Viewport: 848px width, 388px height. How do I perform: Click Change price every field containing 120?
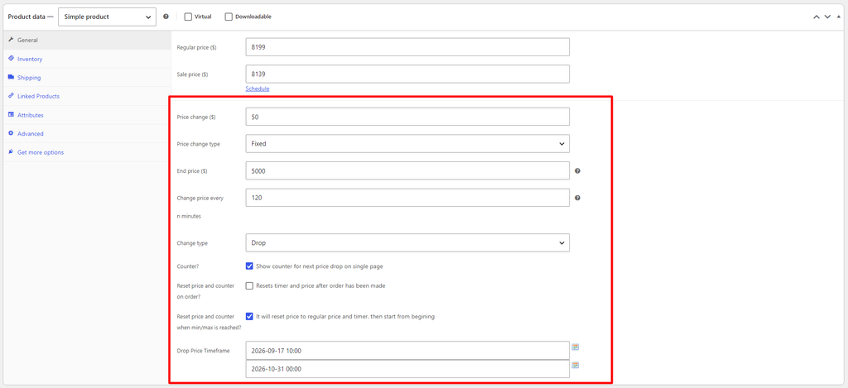click(407, 198)
